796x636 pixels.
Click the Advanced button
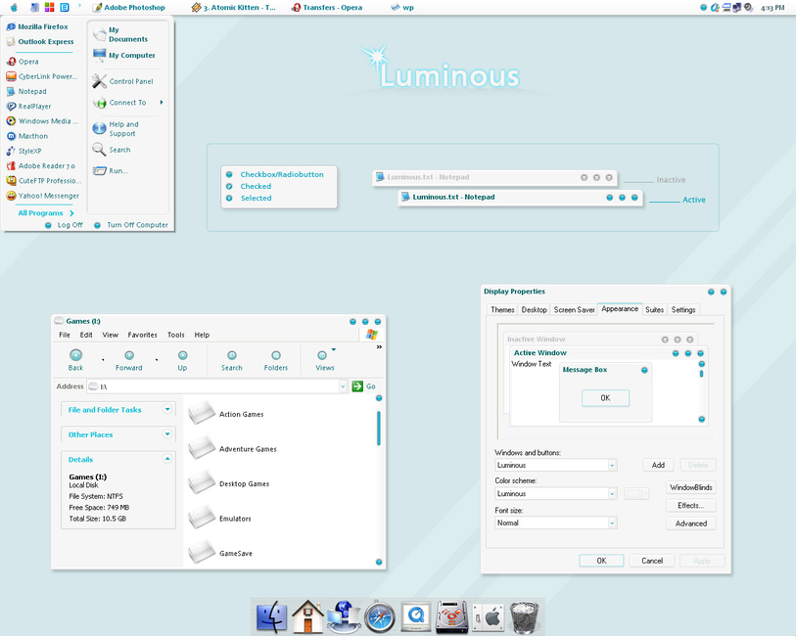691,523
